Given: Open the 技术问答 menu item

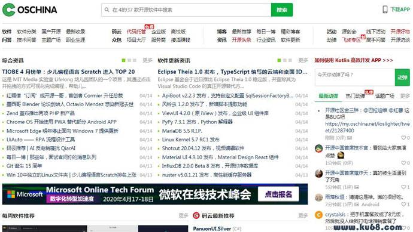Looking at the screenshot, I should 26,40.
